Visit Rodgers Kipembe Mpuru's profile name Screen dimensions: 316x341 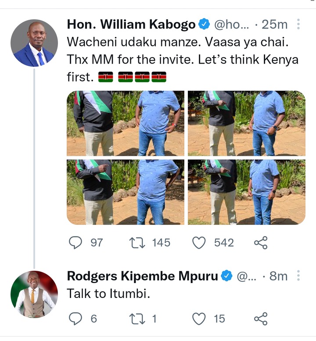(x=143, y=276)
